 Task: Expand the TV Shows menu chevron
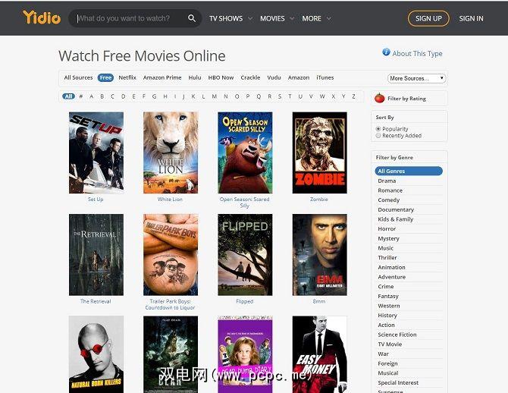250,18
